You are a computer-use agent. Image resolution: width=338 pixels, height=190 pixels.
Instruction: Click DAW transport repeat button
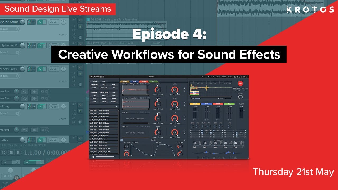pyautogui.click(x=4, y=153)
